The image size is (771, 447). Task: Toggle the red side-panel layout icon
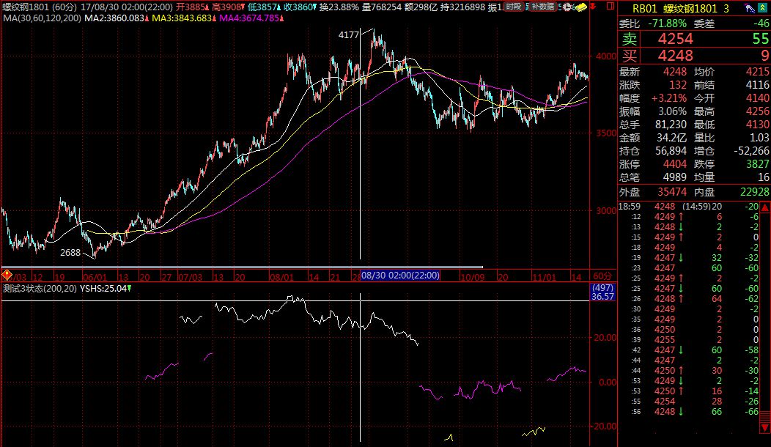pos(610,7)
